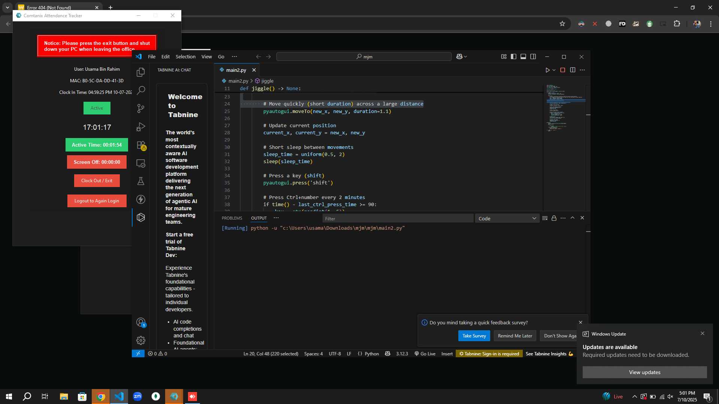Screen dimensions: 719x404
Task: Open Accounts menu in activity bar
Action: [x=141, y=322]
